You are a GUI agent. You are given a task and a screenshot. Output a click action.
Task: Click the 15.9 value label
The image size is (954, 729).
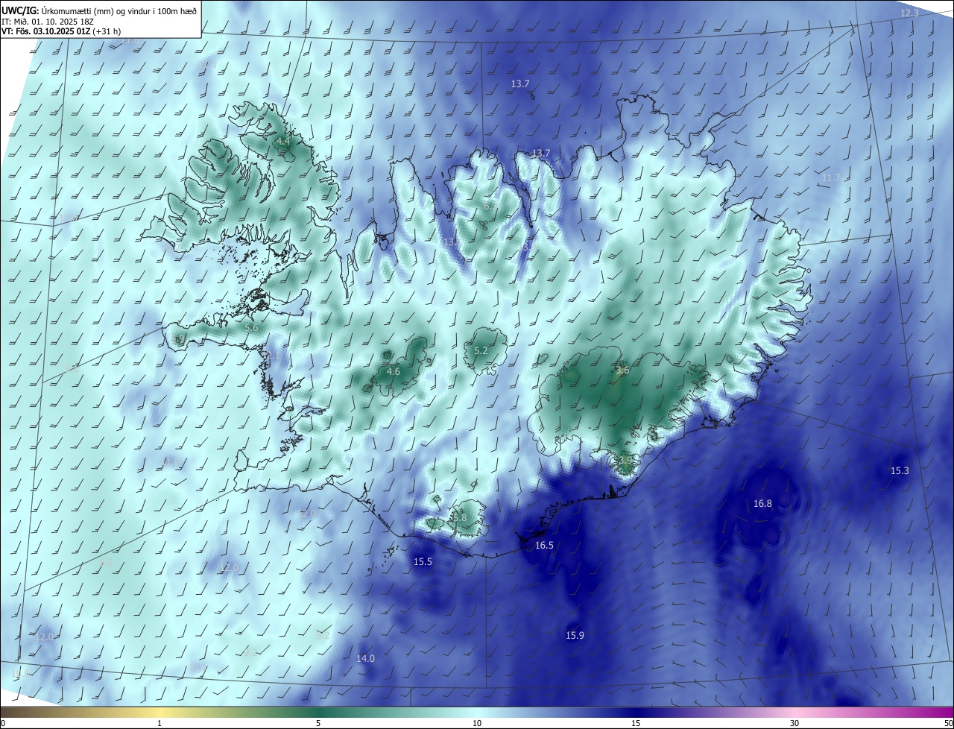pyautogui.click(x=575, y=636)
